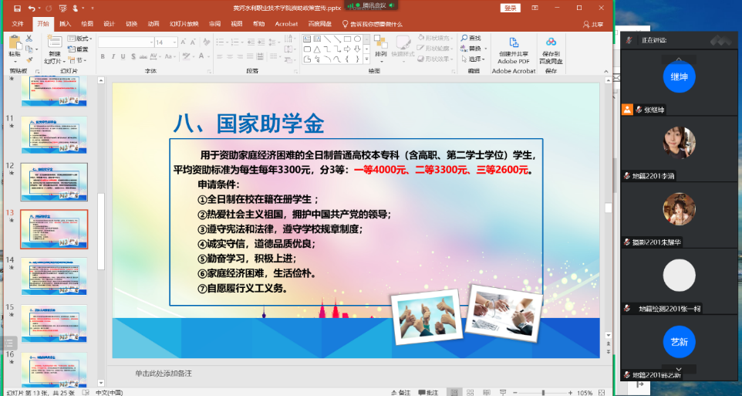
Task: Expand the Select (选择) dropdown
Action: click(474, 59)
